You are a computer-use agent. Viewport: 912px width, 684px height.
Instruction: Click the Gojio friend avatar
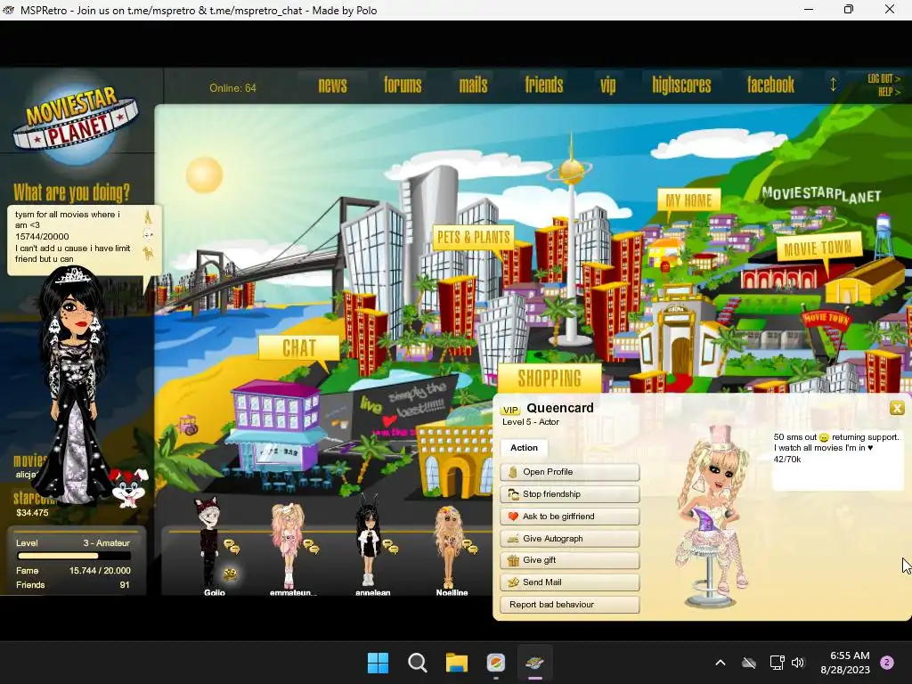(209, 541)
